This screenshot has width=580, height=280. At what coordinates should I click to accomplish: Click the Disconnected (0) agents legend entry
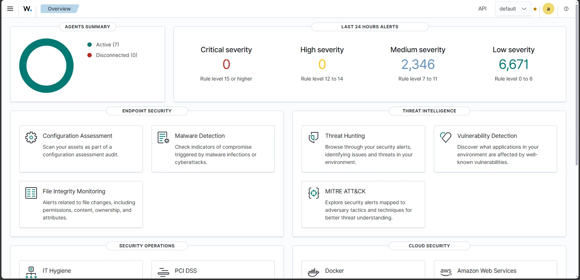(x=112, y=55)
